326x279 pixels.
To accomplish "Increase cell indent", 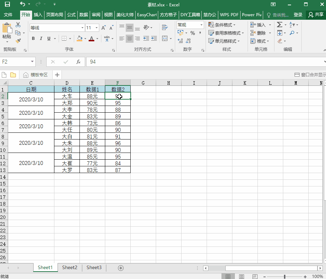I will (x=154, y=38).
